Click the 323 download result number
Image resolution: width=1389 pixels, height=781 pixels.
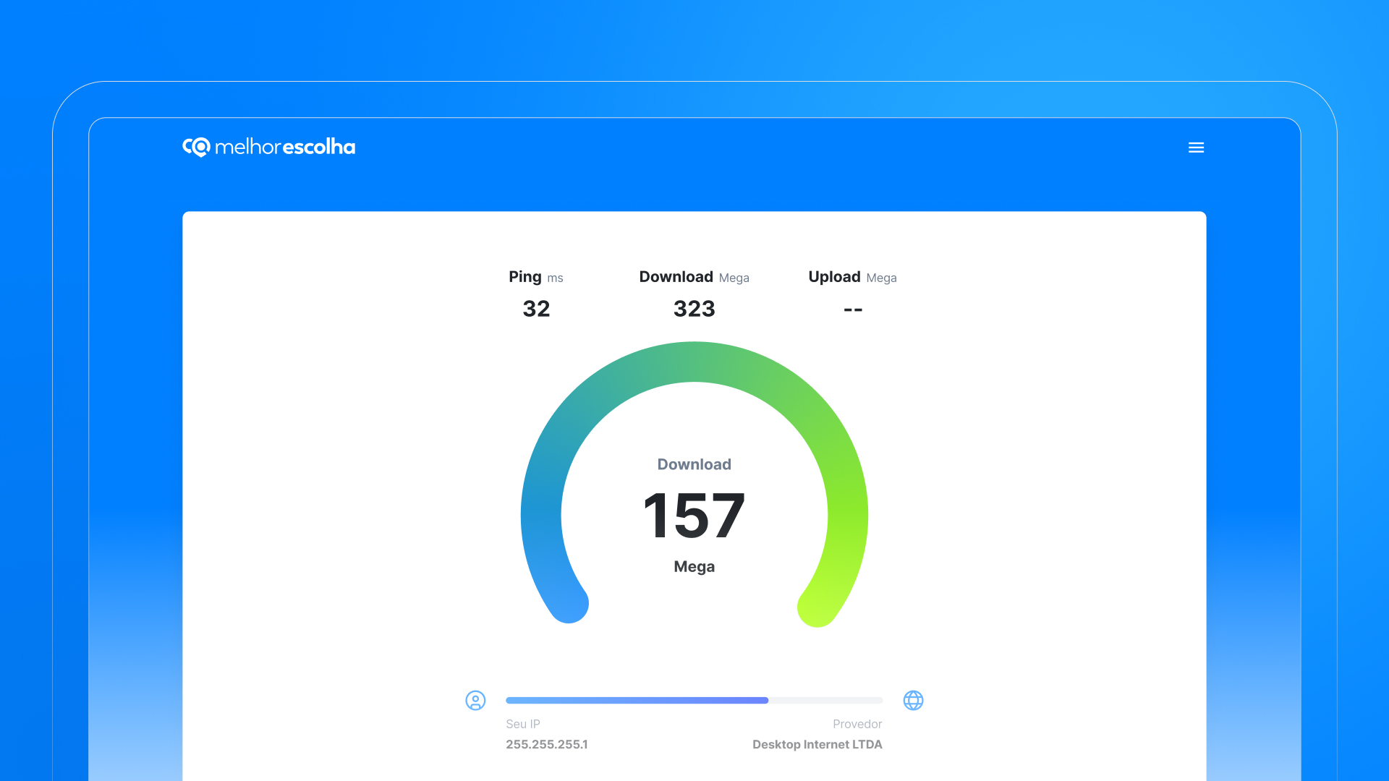tap(694, 309)
